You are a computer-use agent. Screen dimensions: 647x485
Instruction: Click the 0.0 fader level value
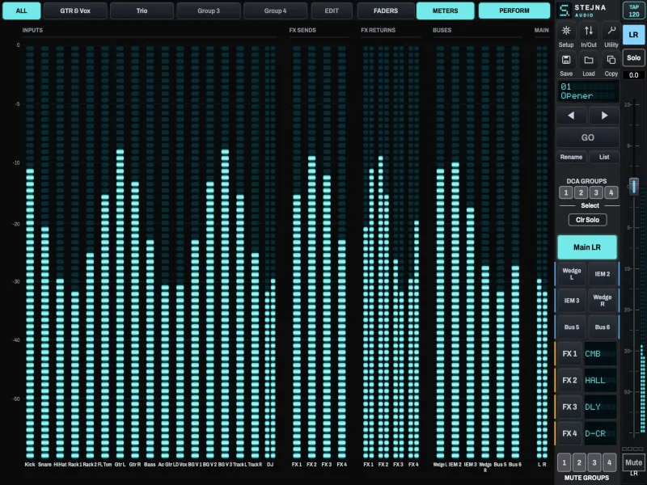[x=633, y=75]
